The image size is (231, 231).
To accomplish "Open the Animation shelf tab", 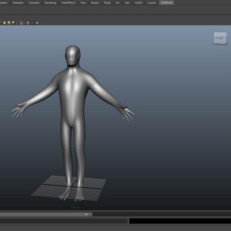I will 18,3.
